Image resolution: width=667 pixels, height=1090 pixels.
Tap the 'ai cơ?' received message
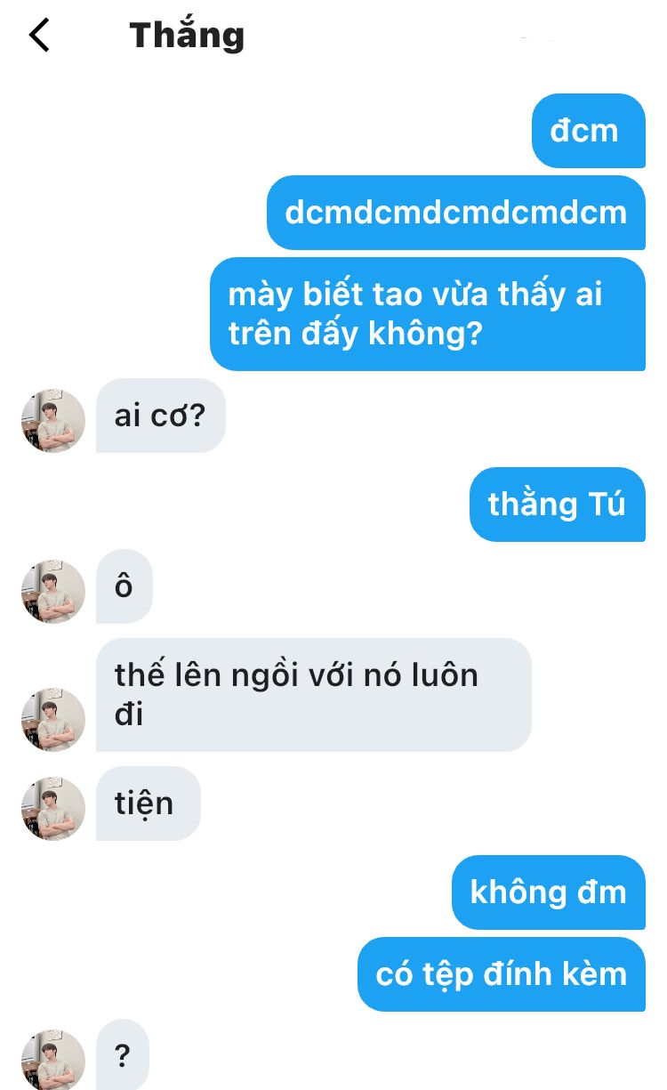[x=161, y=416]
